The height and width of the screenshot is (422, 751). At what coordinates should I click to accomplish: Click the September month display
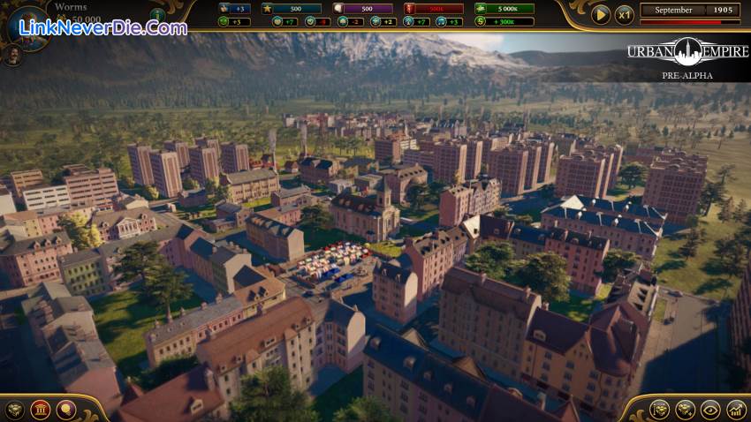coord(673,10)
